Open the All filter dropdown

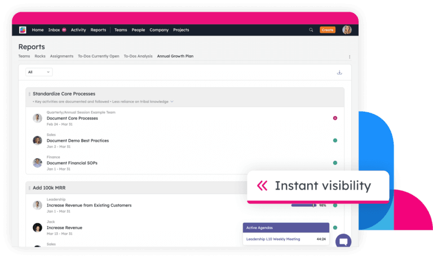(39, 72)
